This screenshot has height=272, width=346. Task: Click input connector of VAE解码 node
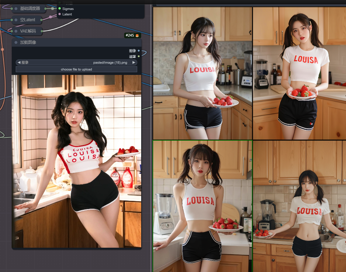(12, 31)
